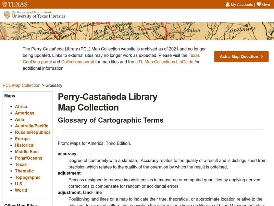The width and height of the screenshot is (274, 206).
Task: Click the My Accounts person icon
Action: (227, 4)
